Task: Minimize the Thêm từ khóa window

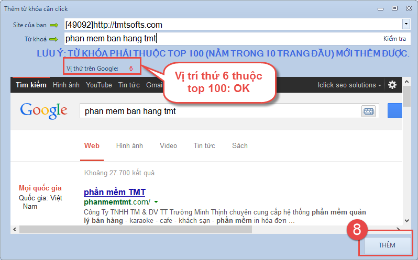Action: point(380,9)
